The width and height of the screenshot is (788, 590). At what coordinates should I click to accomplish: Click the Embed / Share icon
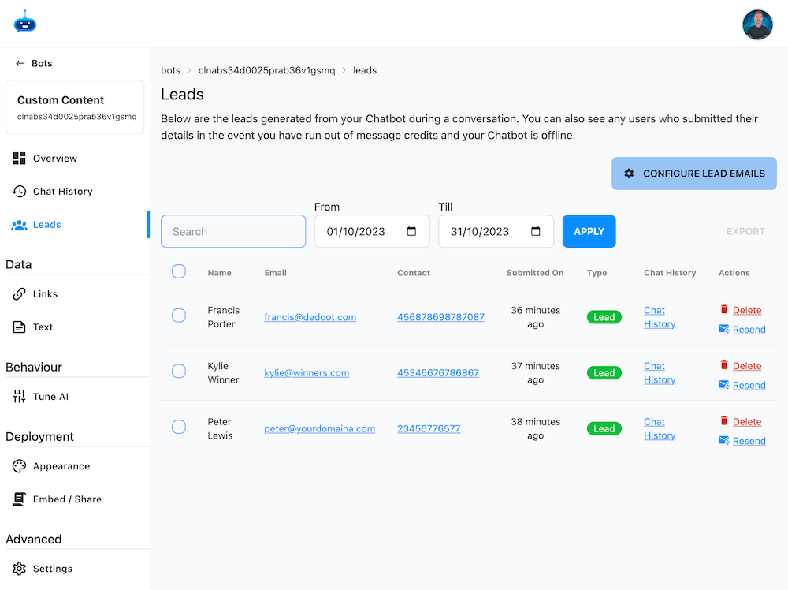[x=18, y=499]
